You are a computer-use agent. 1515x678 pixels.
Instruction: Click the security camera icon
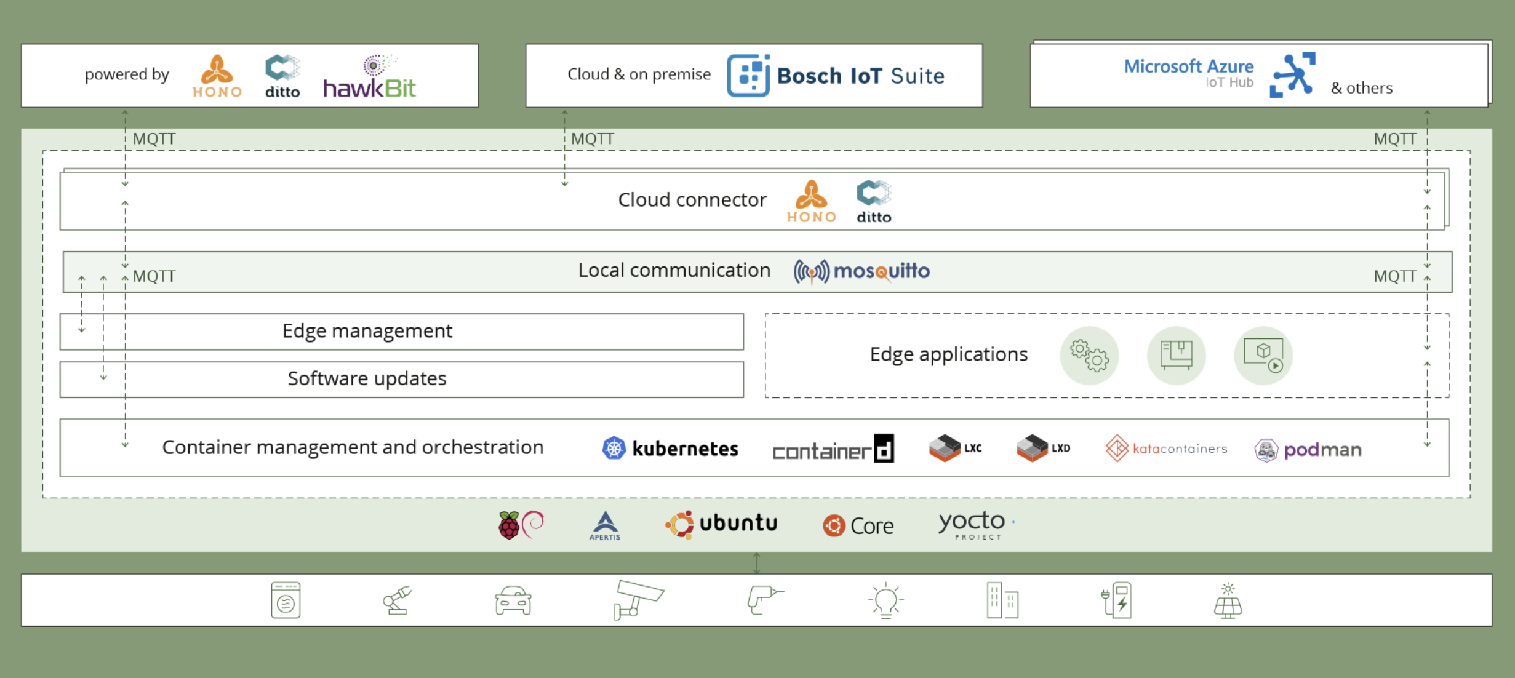638,599
